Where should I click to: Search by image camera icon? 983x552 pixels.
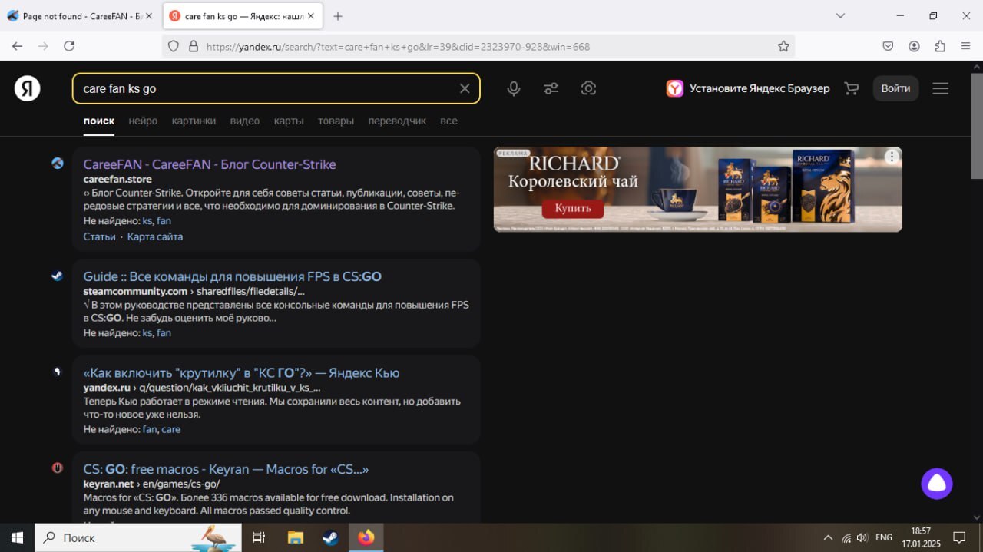point(588,88)
